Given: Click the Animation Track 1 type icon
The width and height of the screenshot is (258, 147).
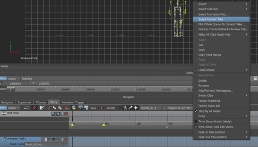Looking at the screenshot, I should (x=4, y=139).
